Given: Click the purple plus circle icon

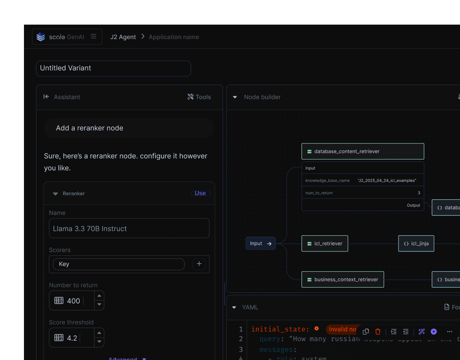Looking at the screenshot, I should [434, 332].
